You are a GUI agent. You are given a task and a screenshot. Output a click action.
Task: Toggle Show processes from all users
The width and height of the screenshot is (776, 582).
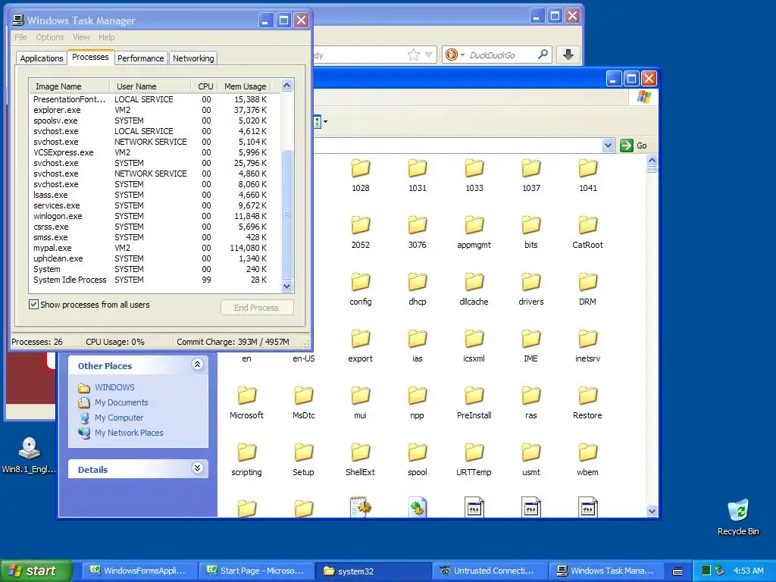coord(33,305)
